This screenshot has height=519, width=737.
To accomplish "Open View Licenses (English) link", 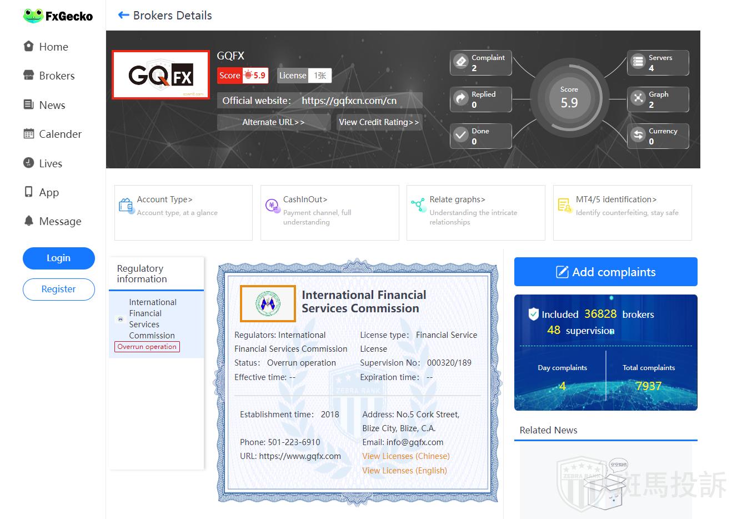I will (404, 470).
